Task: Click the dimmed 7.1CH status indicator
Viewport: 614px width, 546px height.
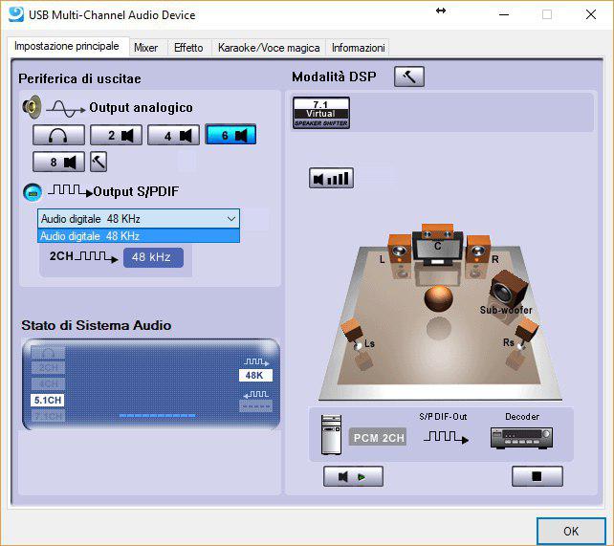Action: pyautogui.click(x=48, y=416)
